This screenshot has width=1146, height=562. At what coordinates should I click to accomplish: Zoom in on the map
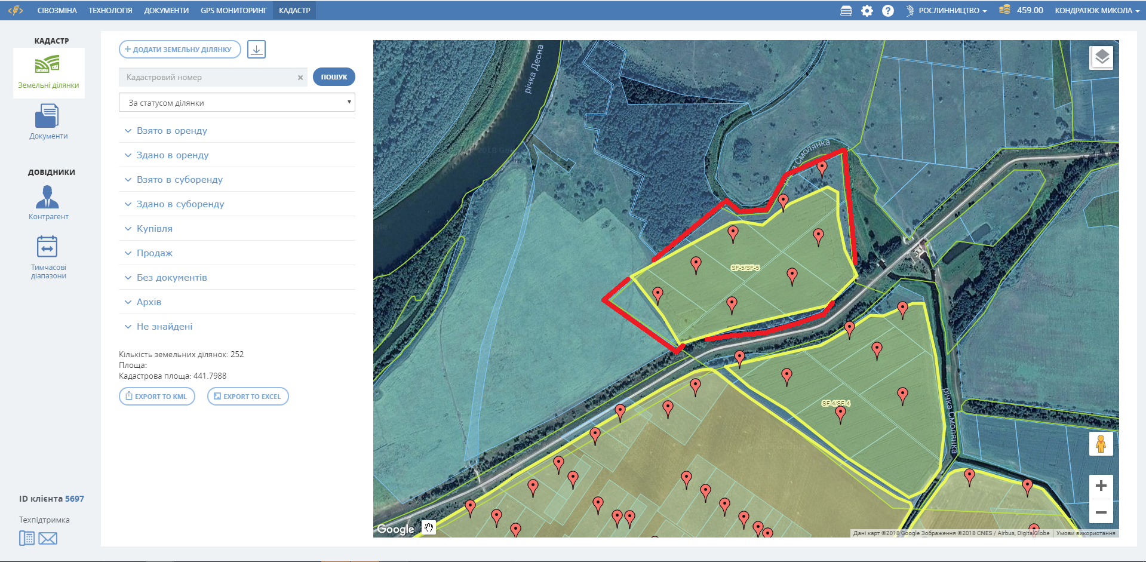[x=1101, y=486]
